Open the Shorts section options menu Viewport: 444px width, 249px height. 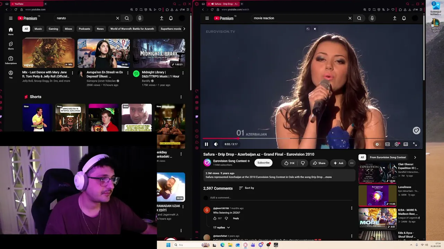(x=181, y=97)
